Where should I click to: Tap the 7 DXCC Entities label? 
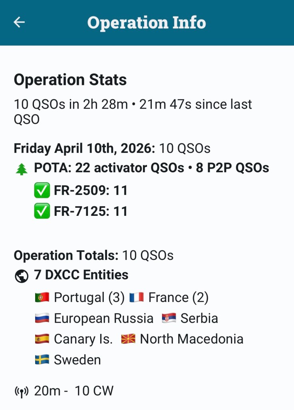pyautogui.click(x=81, y=275)
